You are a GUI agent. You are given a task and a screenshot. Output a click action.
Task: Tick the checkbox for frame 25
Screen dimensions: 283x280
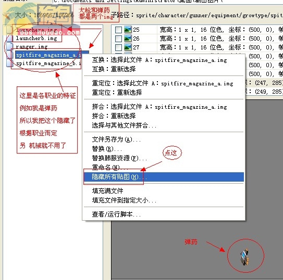[x=118, y=30]
